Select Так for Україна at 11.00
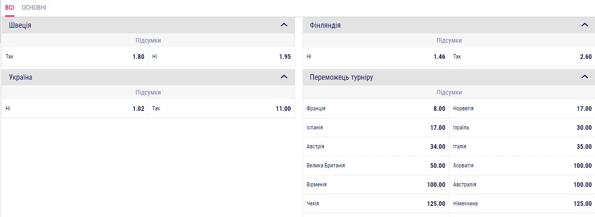 pyautogui.click(x=222, y=109)
